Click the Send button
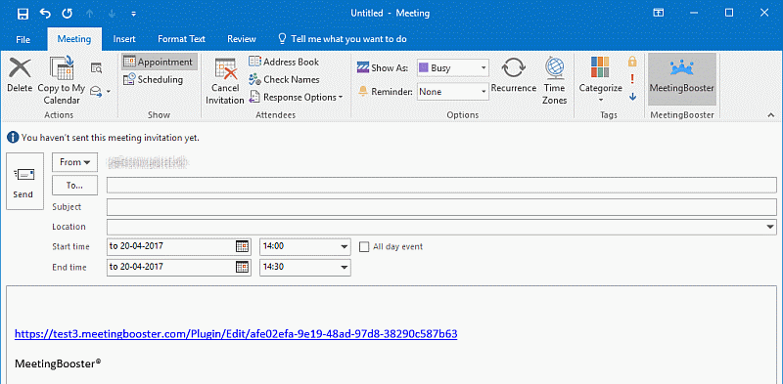783x384 pixels. [24, 182]
